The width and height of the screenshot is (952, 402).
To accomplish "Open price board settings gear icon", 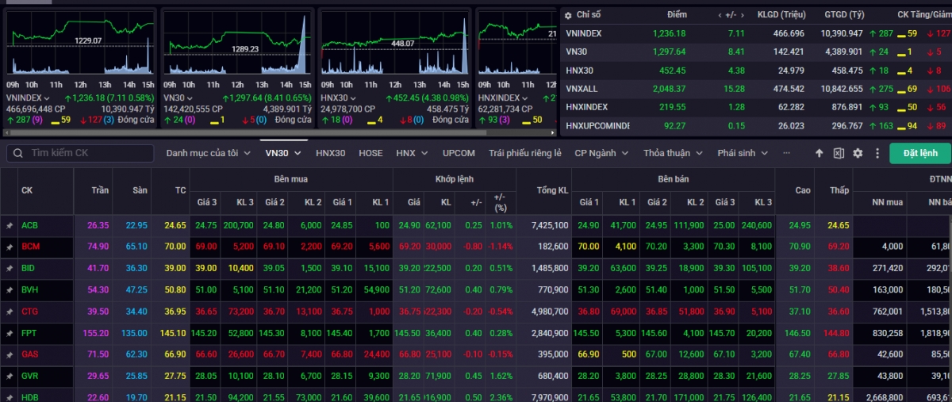I will pos(858,153).
